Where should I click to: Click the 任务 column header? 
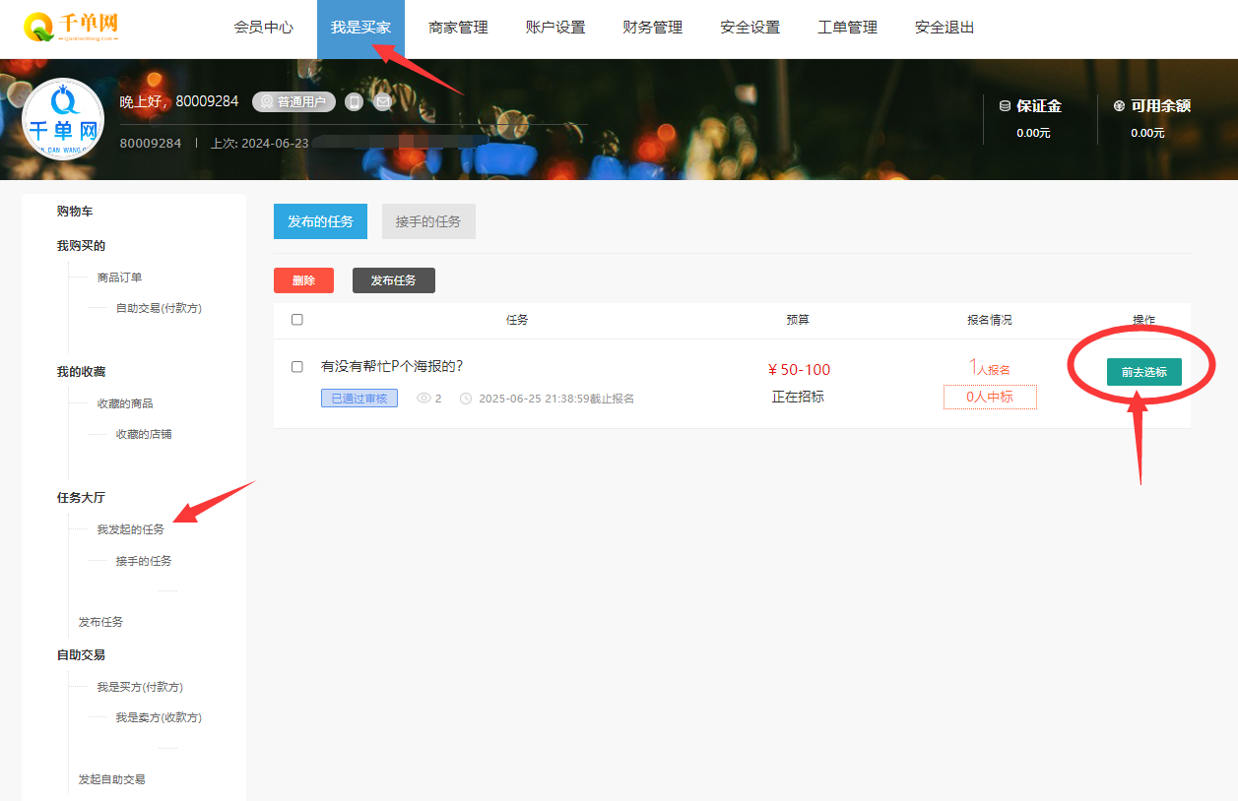(x=517, y=320)
